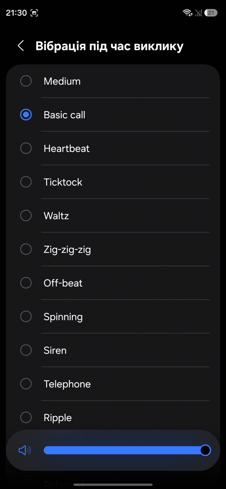This screenshot has width=226, height=489.
Task: Choose the Waltz vibration pattern
Action: [56, 216]
